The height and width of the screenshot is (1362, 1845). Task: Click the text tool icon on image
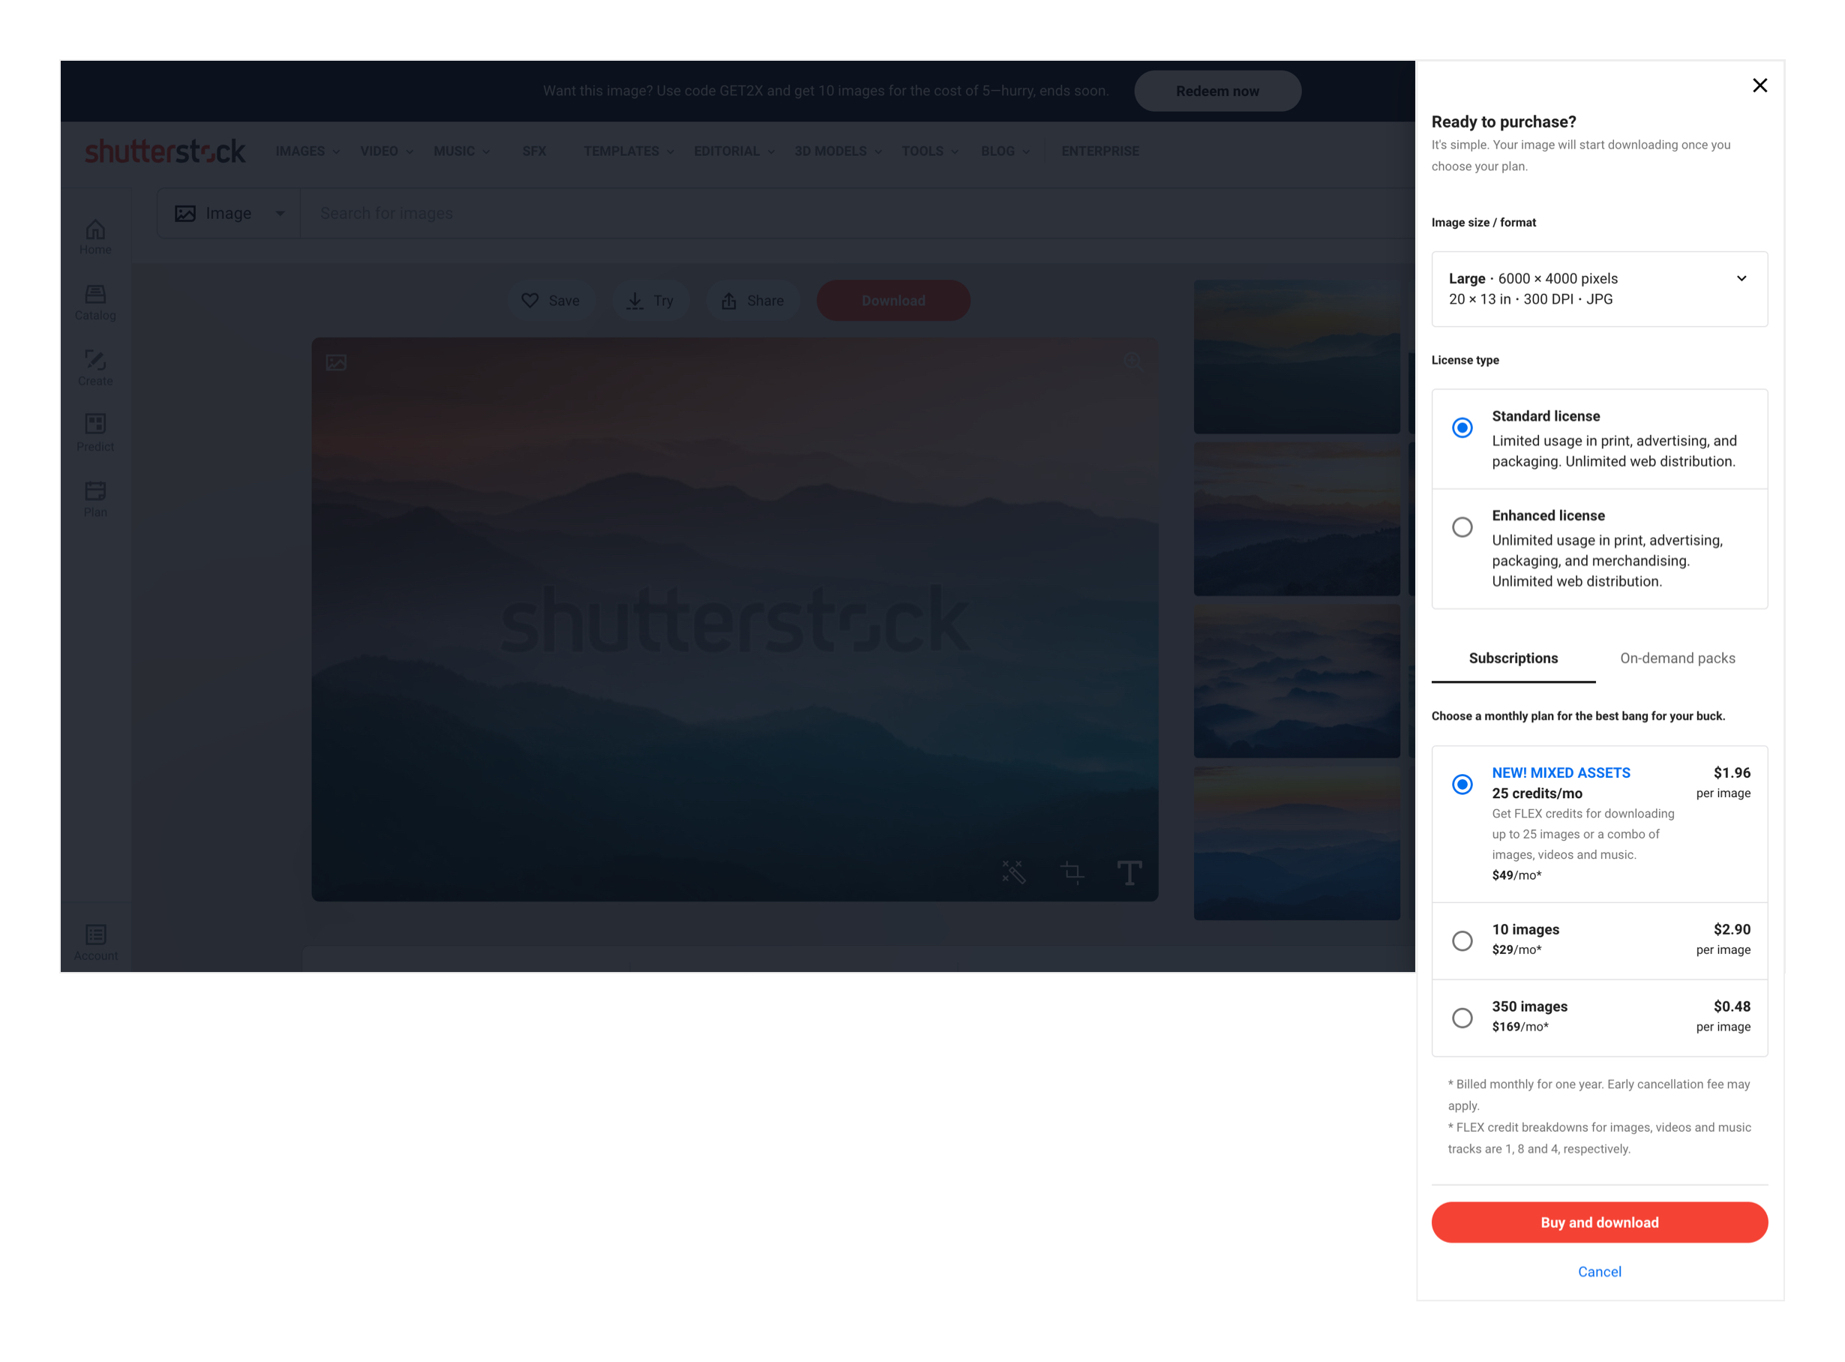[1129, 872]
